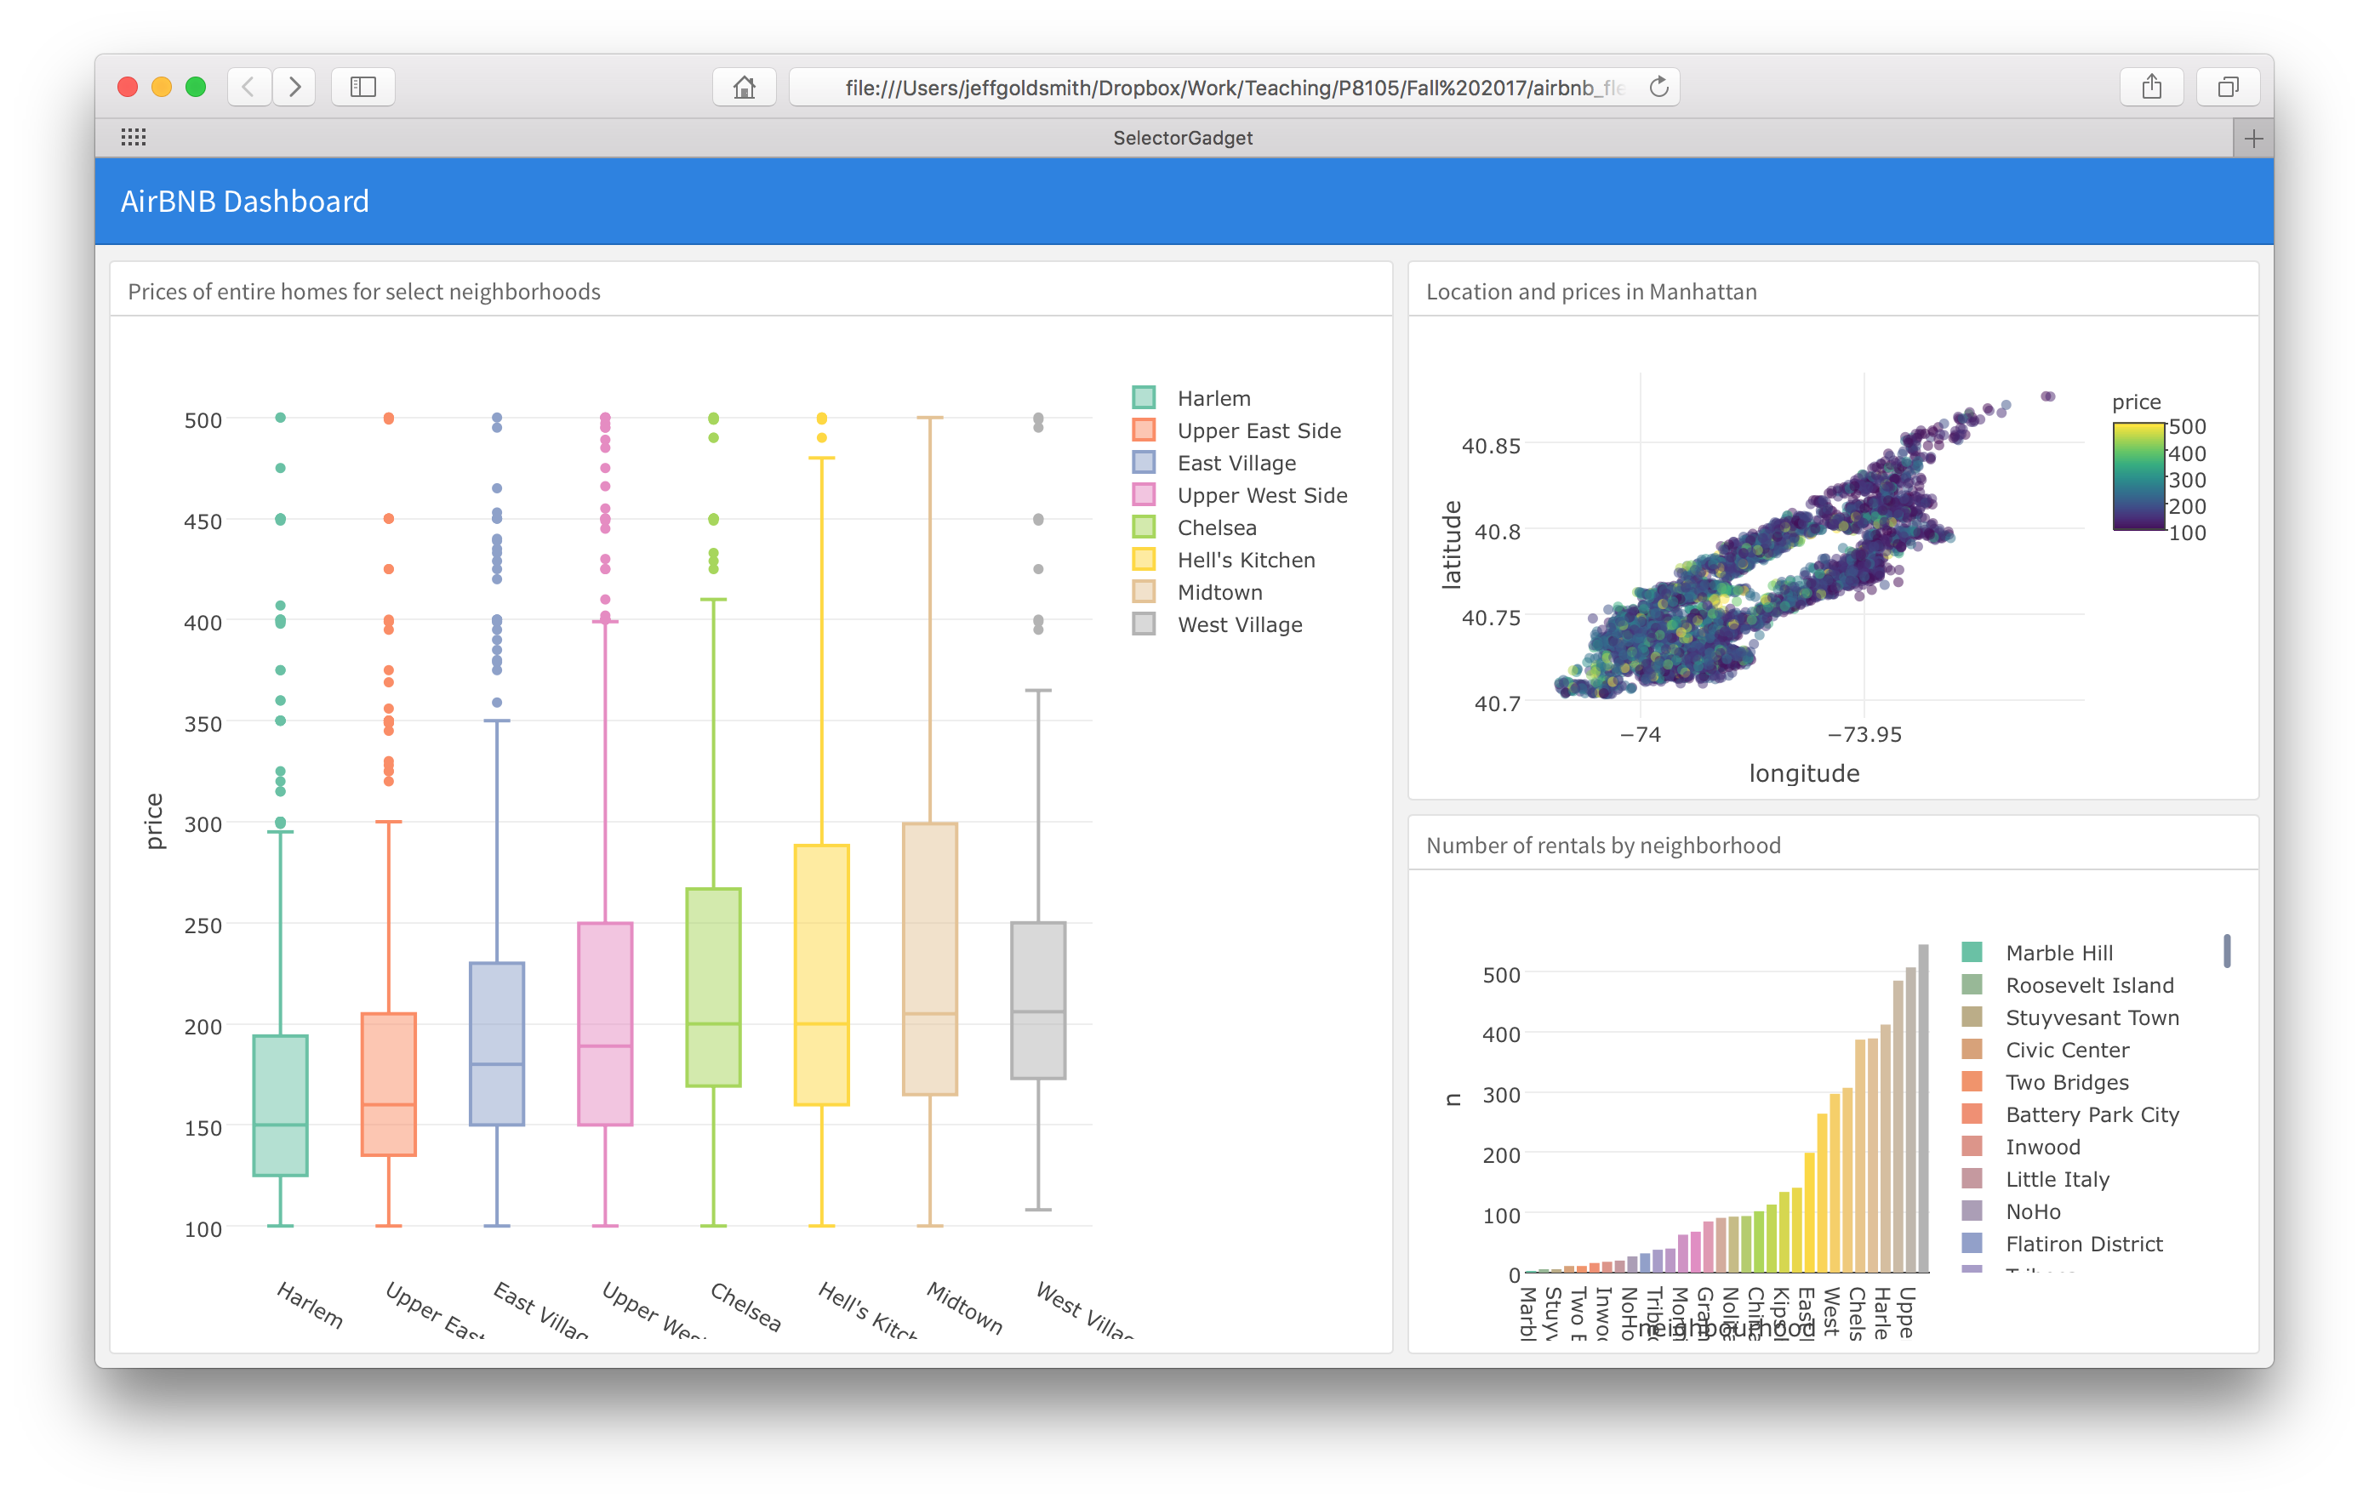Add a new tab with plus button

(x=2253, y=139)
